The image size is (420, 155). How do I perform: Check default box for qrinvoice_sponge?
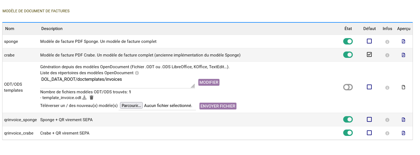tap(369, 119)
